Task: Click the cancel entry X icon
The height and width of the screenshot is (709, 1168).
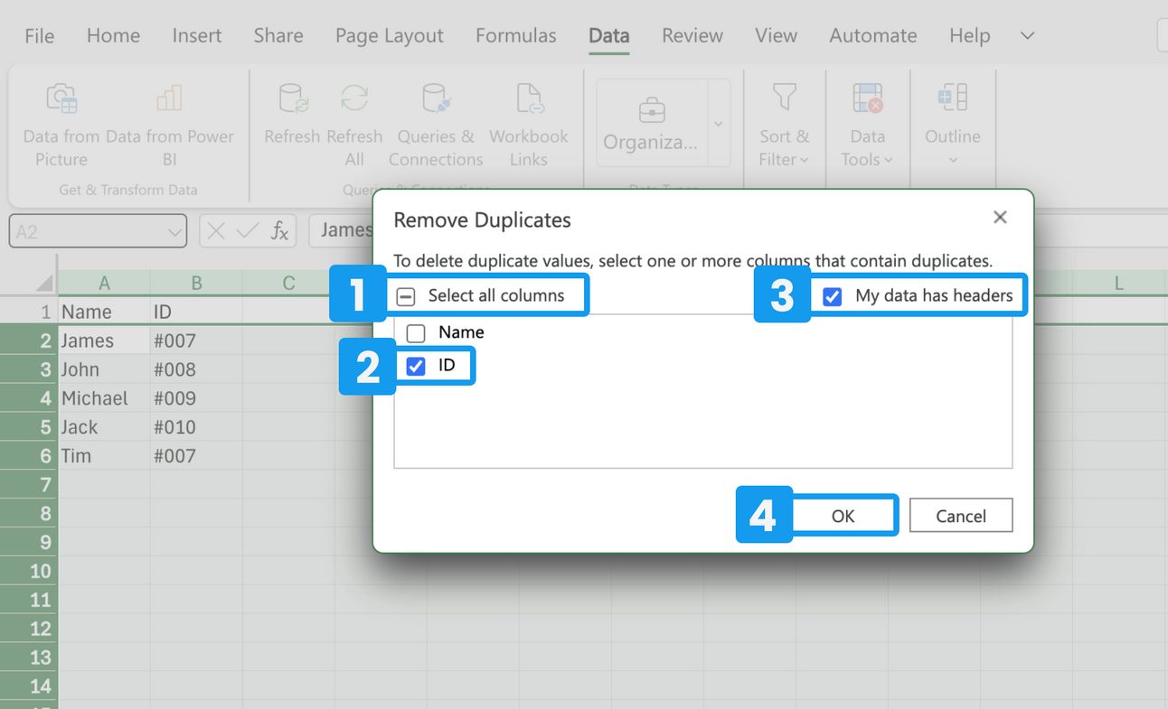Action: point(215,231)
